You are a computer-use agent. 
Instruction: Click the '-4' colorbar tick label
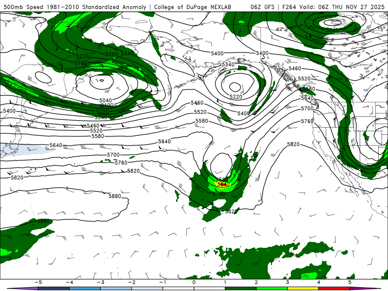tap(69, 282)
